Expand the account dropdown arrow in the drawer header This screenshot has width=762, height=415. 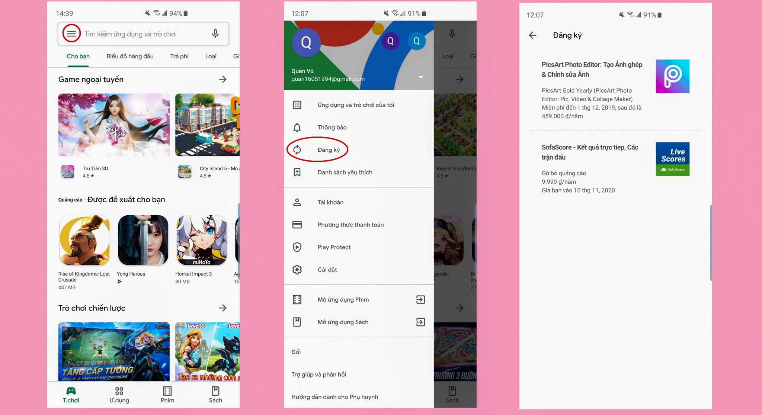420,77
